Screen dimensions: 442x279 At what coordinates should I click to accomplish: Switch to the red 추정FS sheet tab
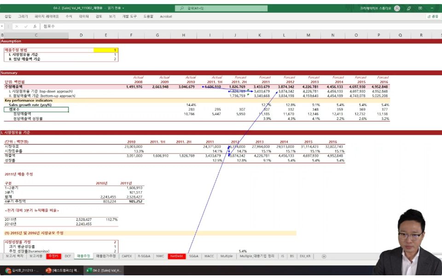pyautogui.click(x=53, y=256)
